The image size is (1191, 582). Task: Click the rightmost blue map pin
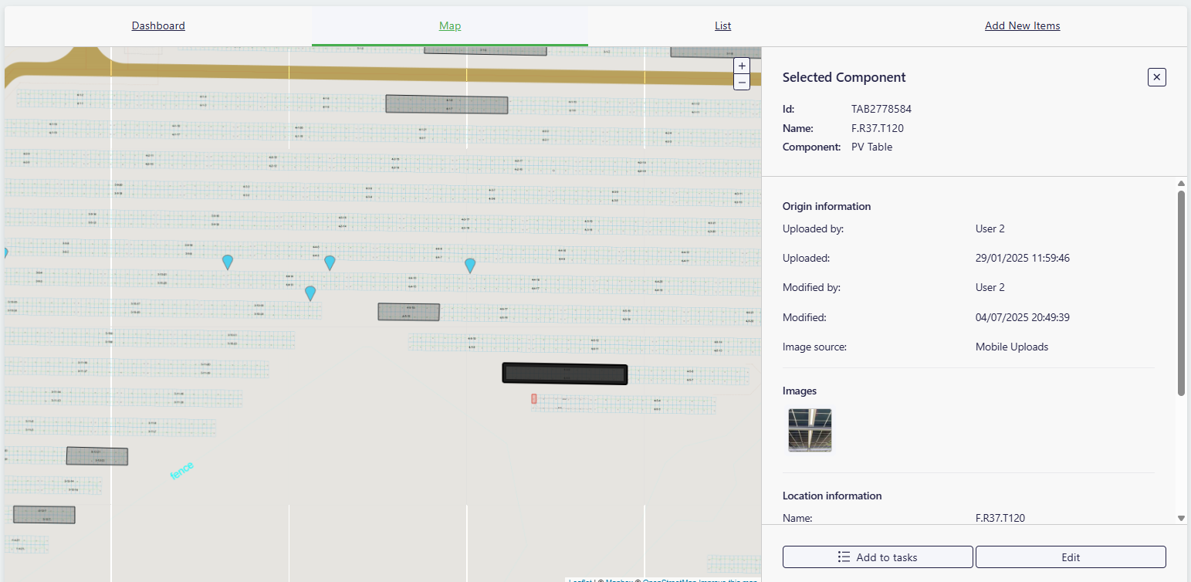coord(470,265)
